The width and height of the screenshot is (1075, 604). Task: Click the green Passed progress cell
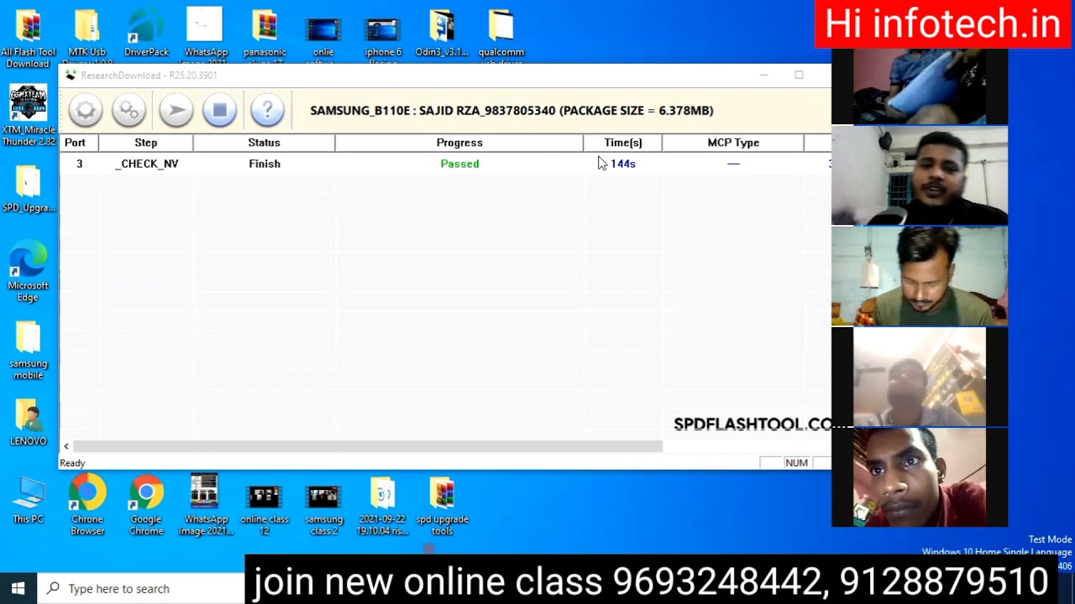coord(459,164)
